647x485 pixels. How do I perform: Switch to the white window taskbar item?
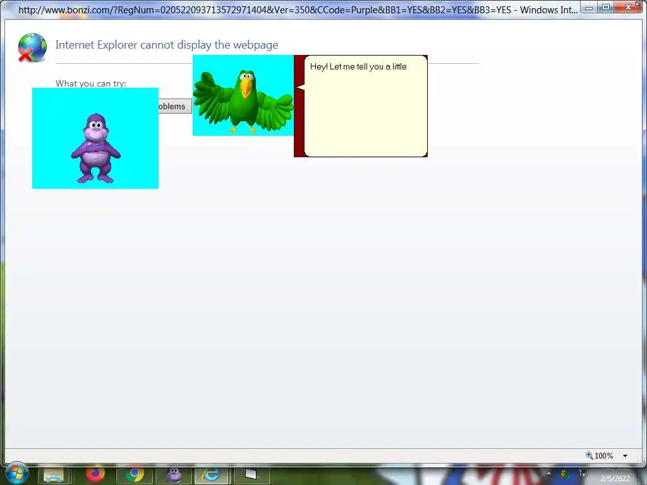tap(251, 475)
